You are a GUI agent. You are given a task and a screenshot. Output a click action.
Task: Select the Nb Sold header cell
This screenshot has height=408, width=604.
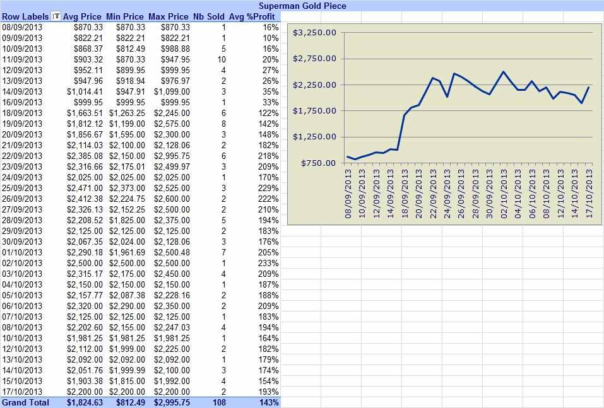[x=208, y=16]
